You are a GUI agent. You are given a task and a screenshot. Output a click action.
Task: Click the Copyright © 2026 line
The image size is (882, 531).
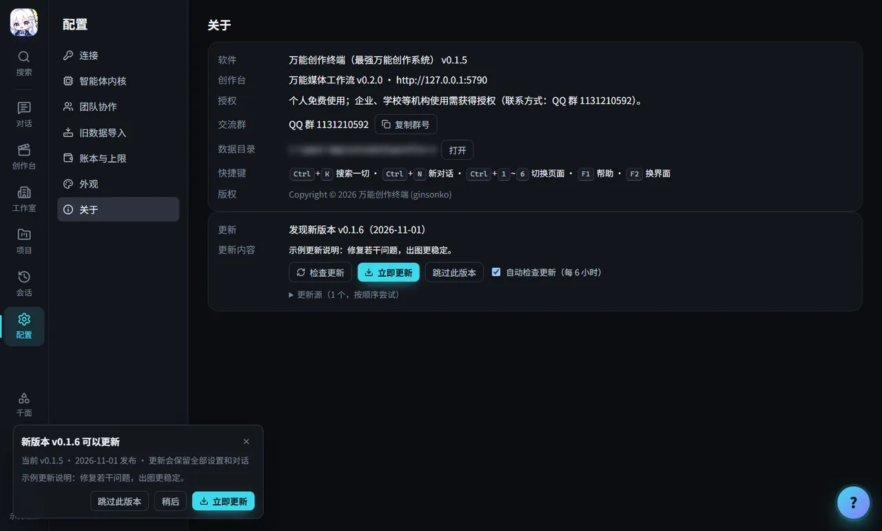[370, 194]
